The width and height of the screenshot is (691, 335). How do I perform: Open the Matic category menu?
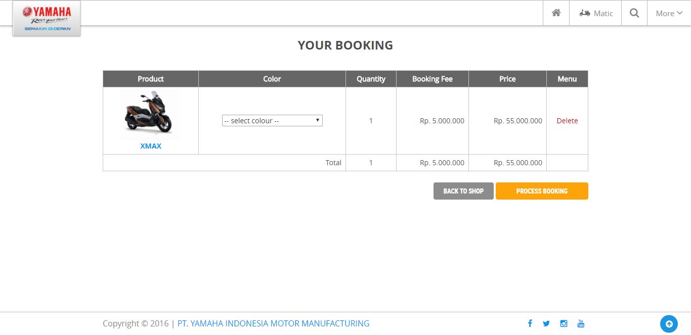pyautogui.click(x=596, y=13)
